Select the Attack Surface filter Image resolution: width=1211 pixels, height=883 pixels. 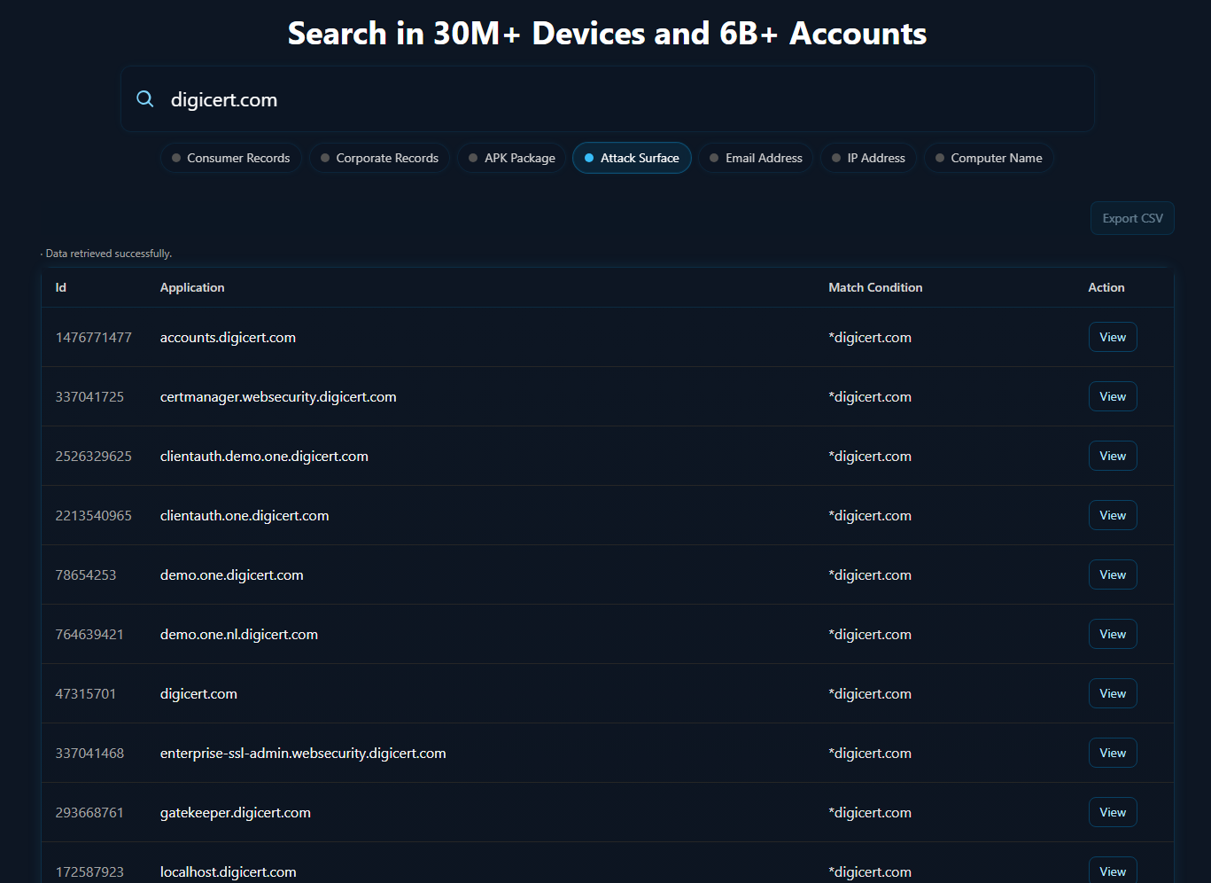pyautogui.click(x=632, y=158)
